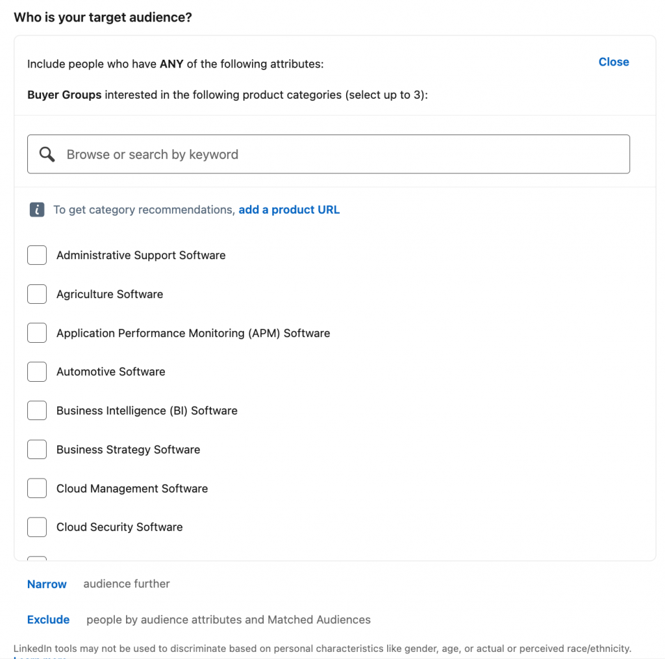Click Close to dismiss the attribute panel
Viewport: 665px width, 659px height.
(x=613, y=62)
